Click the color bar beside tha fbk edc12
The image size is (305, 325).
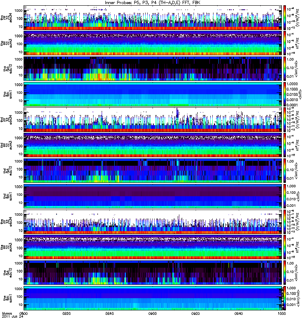[285, 69]
